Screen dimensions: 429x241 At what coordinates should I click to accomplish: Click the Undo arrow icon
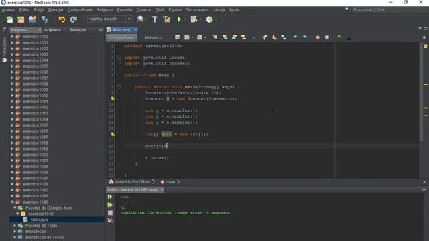click(62, 19)
